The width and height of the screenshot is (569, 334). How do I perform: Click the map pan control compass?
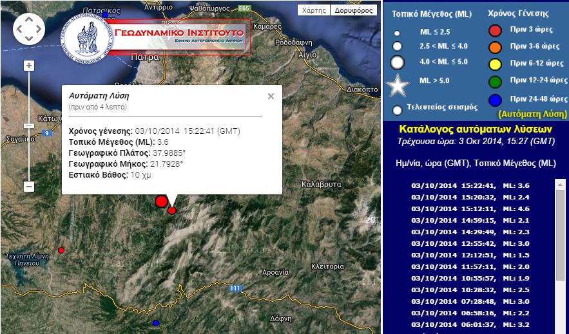29,28
